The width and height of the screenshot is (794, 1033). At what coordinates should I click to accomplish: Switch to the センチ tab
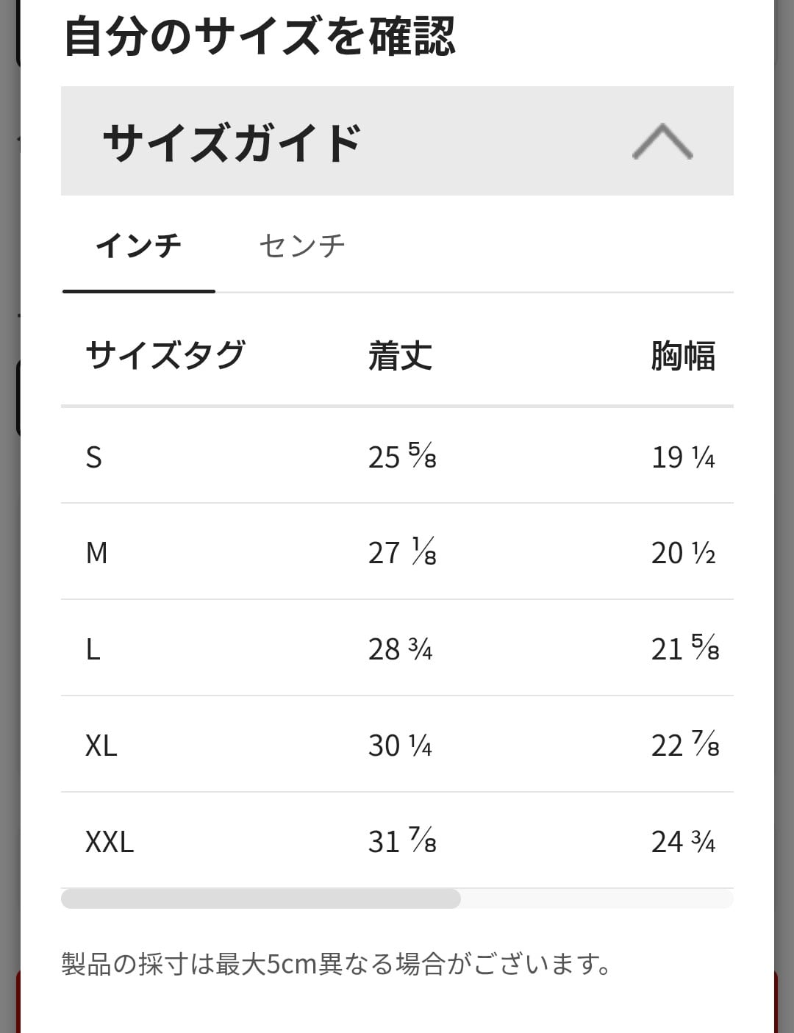coord(301,246)
